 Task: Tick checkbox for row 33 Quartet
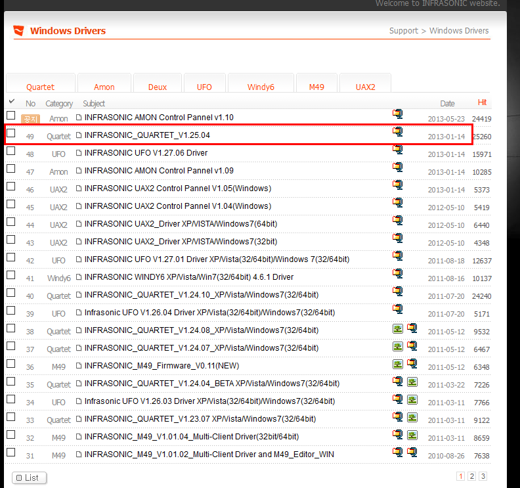pyautogui.click(x=11, y=416)
